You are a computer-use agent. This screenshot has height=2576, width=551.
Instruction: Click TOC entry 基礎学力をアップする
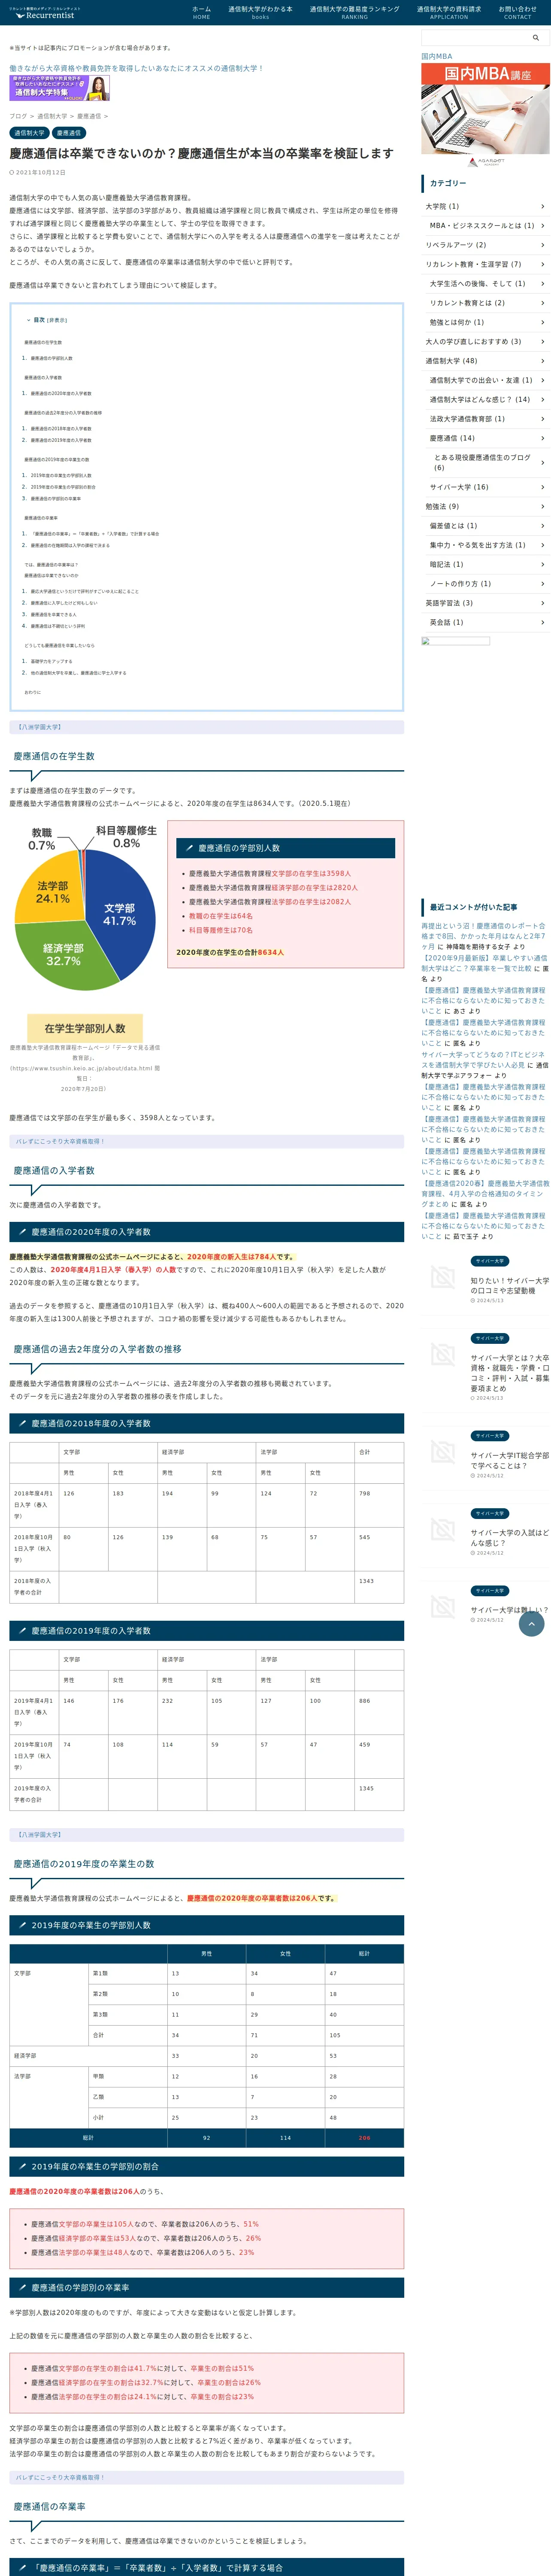(51, 661)
